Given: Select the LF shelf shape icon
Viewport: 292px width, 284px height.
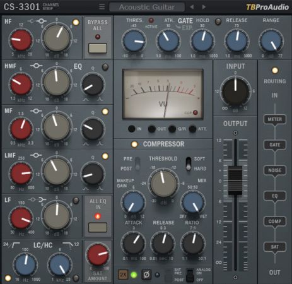Looking at the screenshot, I should point(42,199).
